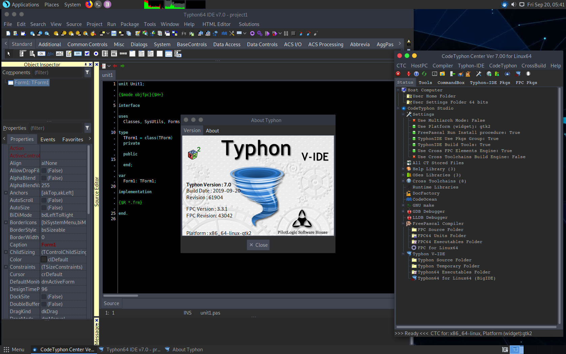Click the volume icon in system tray
This screenshot has width=566, height=354.
click(513, 4)
